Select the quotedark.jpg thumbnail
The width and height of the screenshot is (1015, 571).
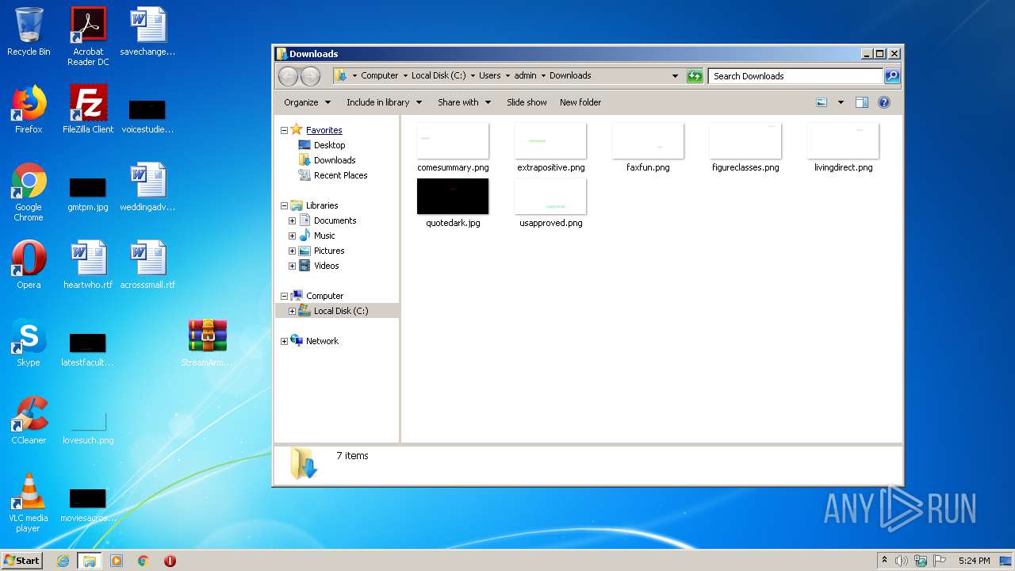(453, 203)
